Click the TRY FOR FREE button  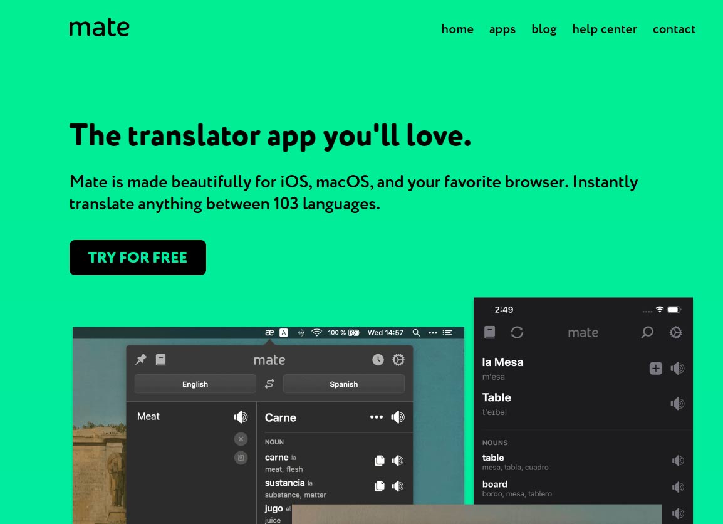137,258
